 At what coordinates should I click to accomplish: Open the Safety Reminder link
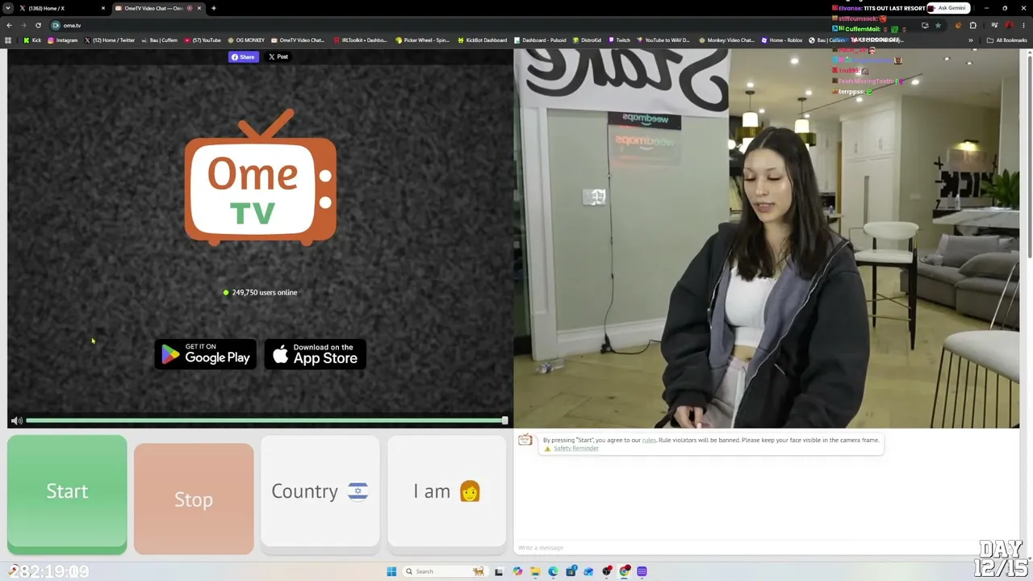(x=576, y=449)
